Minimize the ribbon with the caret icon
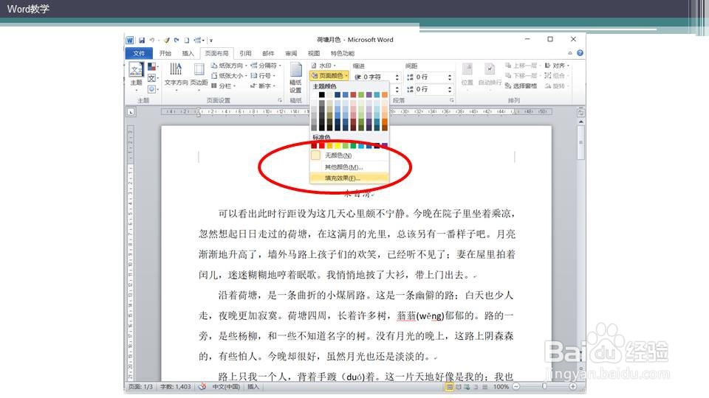This screenshot has width=709, height=398. [569, 53]
